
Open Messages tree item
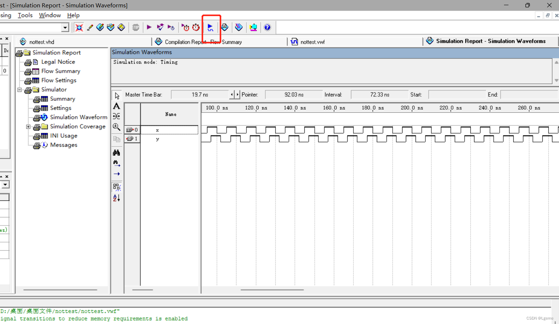click(63, 145)
